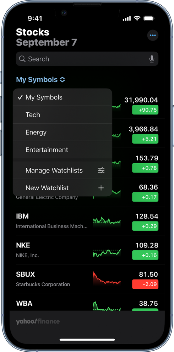Open Manage Watchlists
174x352 pixels.
(x=62, y=170)
